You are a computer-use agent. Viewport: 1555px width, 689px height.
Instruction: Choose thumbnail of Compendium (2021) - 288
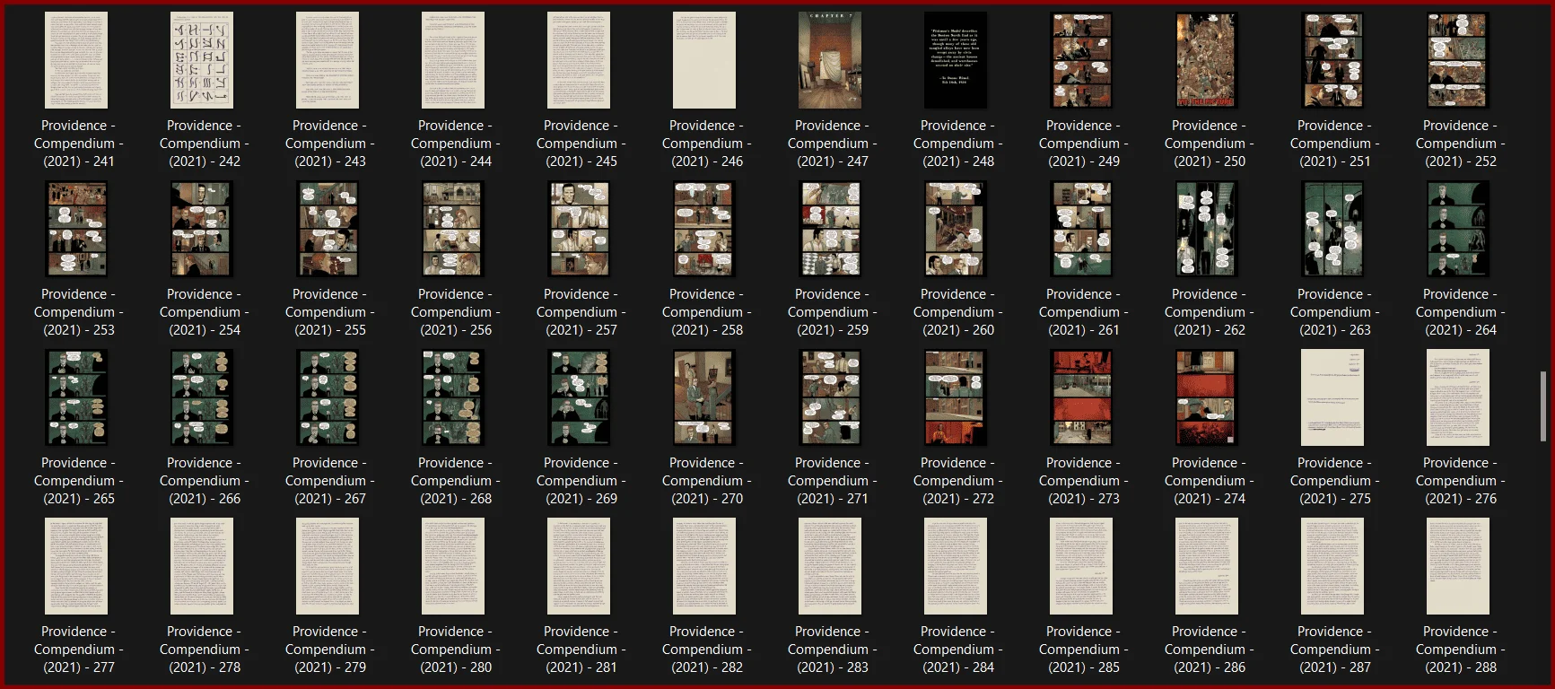1458,566
